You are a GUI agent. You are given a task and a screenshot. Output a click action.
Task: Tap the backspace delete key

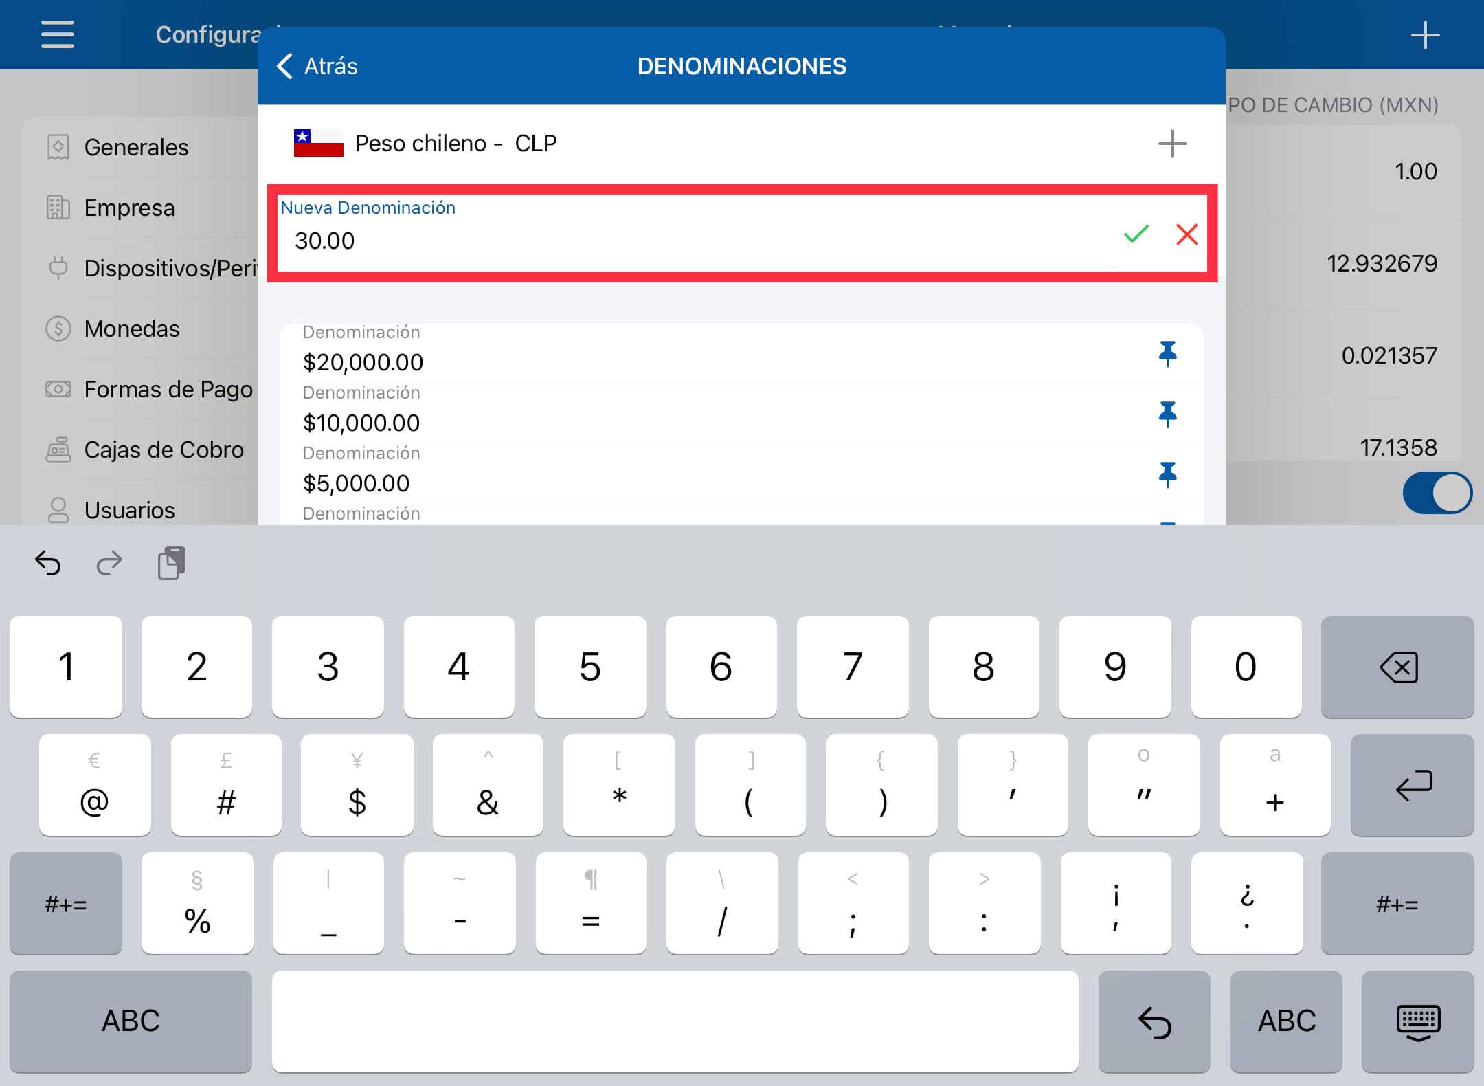[x=1397, y=667]
